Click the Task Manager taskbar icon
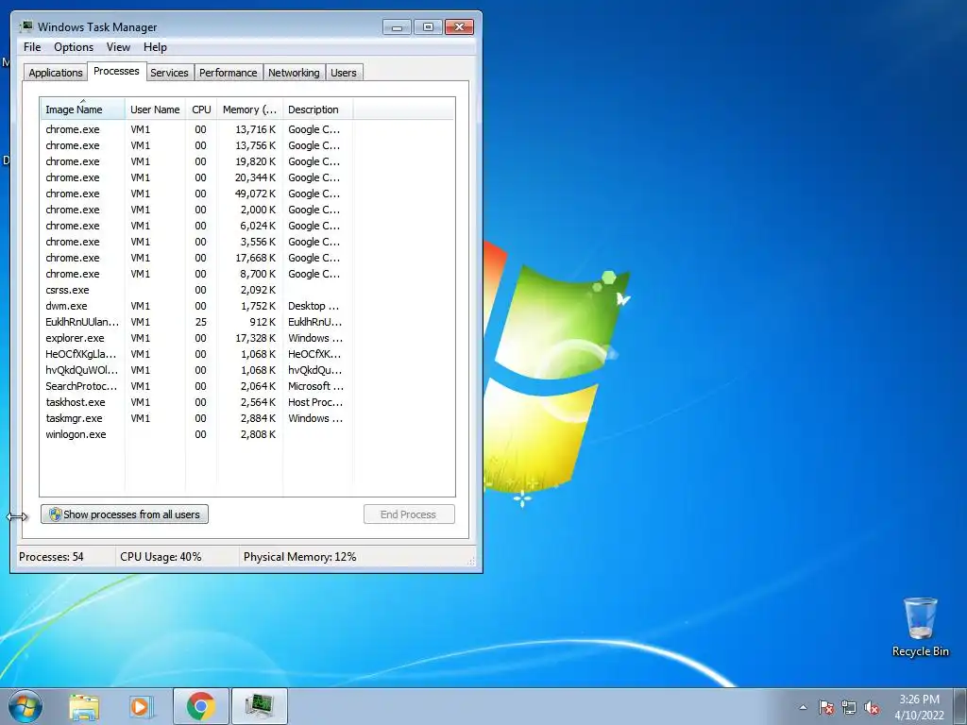This screenshot has width=967, height=725. (259, 706)
